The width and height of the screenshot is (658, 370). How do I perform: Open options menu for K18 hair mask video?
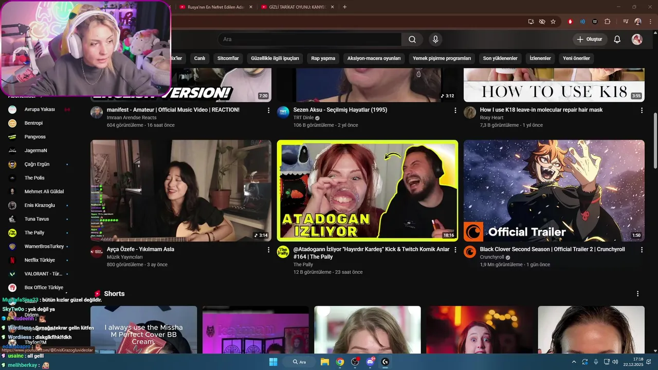642,110
